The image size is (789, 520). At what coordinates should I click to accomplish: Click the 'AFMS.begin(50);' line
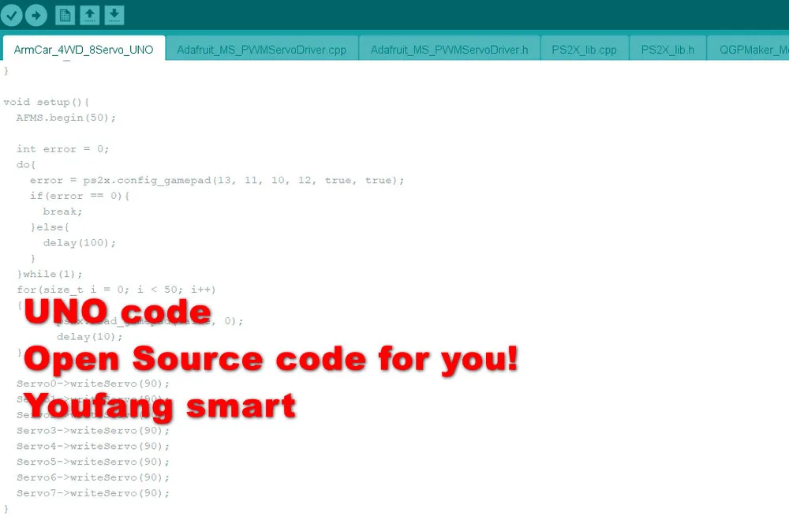[66, 118]
